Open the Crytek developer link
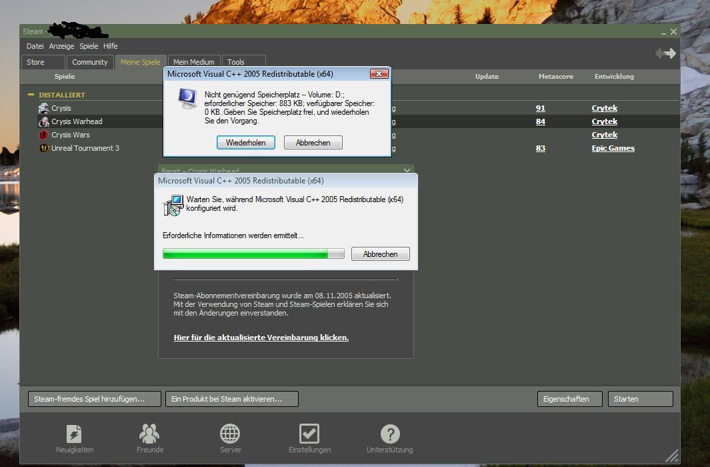710x467 pixels. click(x=604, y=108)
